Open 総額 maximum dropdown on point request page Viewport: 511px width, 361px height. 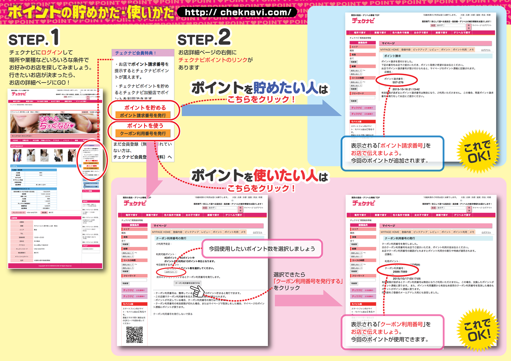356,74
